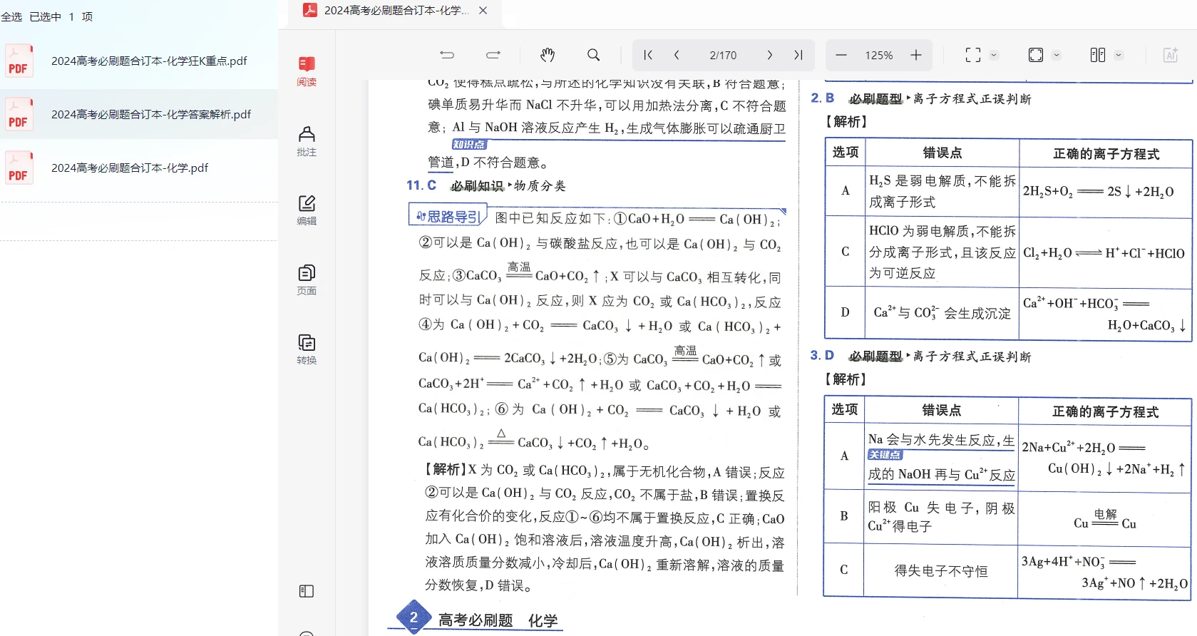Click the undo arrow icon
Viewport: 1197px width, 636px height.
coord(447,55)
